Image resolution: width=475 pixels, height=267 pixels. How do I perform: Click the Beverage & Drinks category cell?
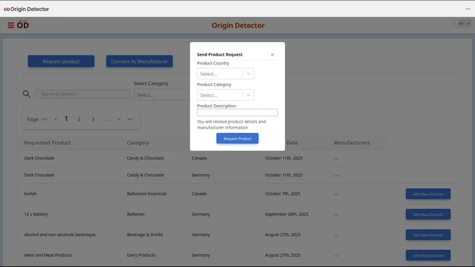145,234
